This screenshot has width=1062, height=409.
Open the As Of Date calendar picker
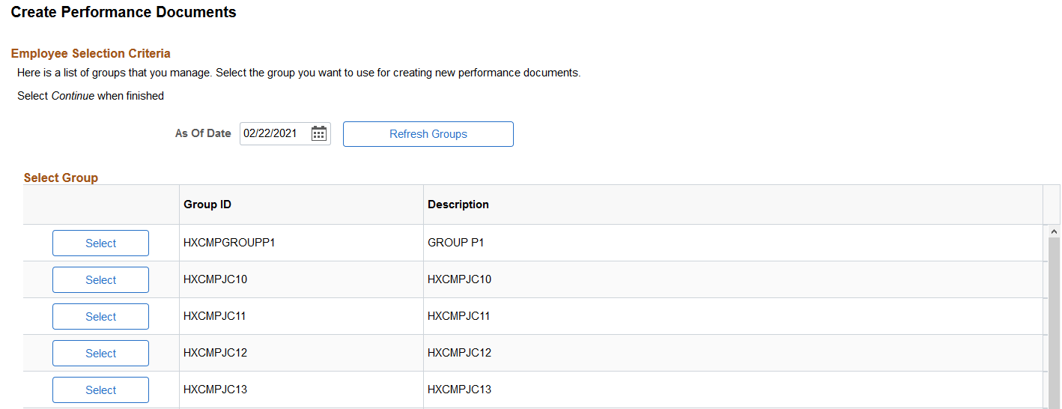tap(319, 134)
